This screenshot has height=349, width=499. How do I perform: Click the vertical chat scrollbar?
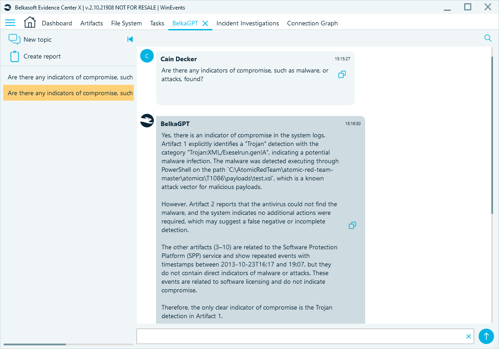pos(492,136)
